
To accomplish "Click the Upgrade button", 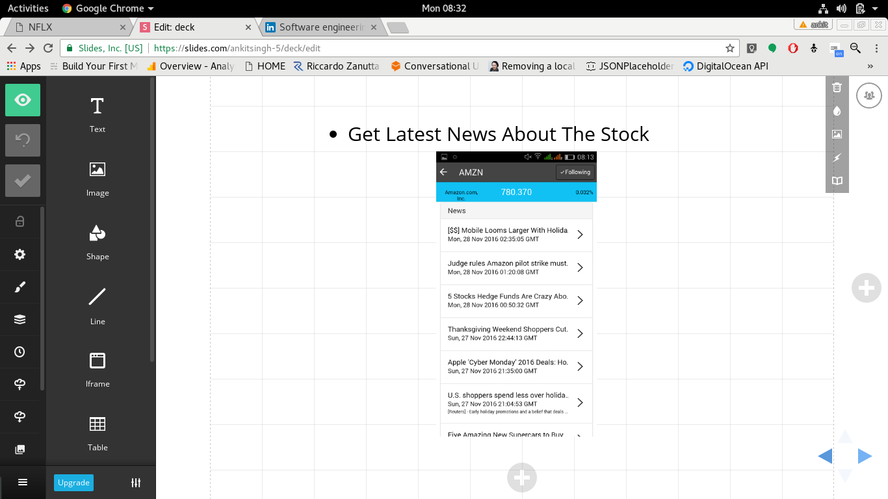I will (x=73, y=483).
